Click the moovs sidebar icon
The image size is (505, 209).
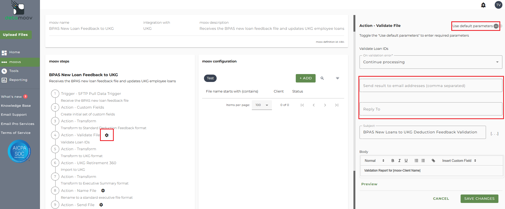[x=4, y=62]
